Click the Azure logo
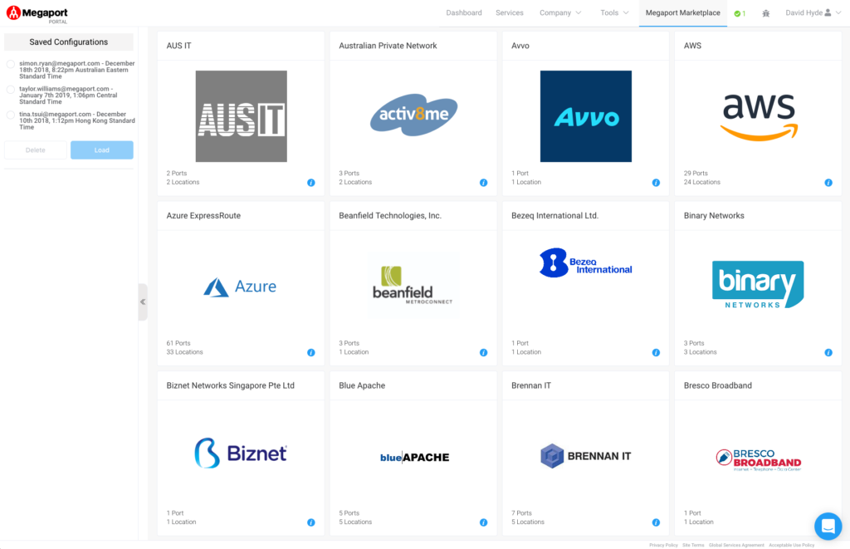 [240, 287]
